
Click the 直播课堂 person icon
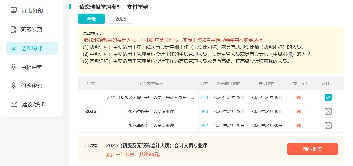tap(14, 67)
